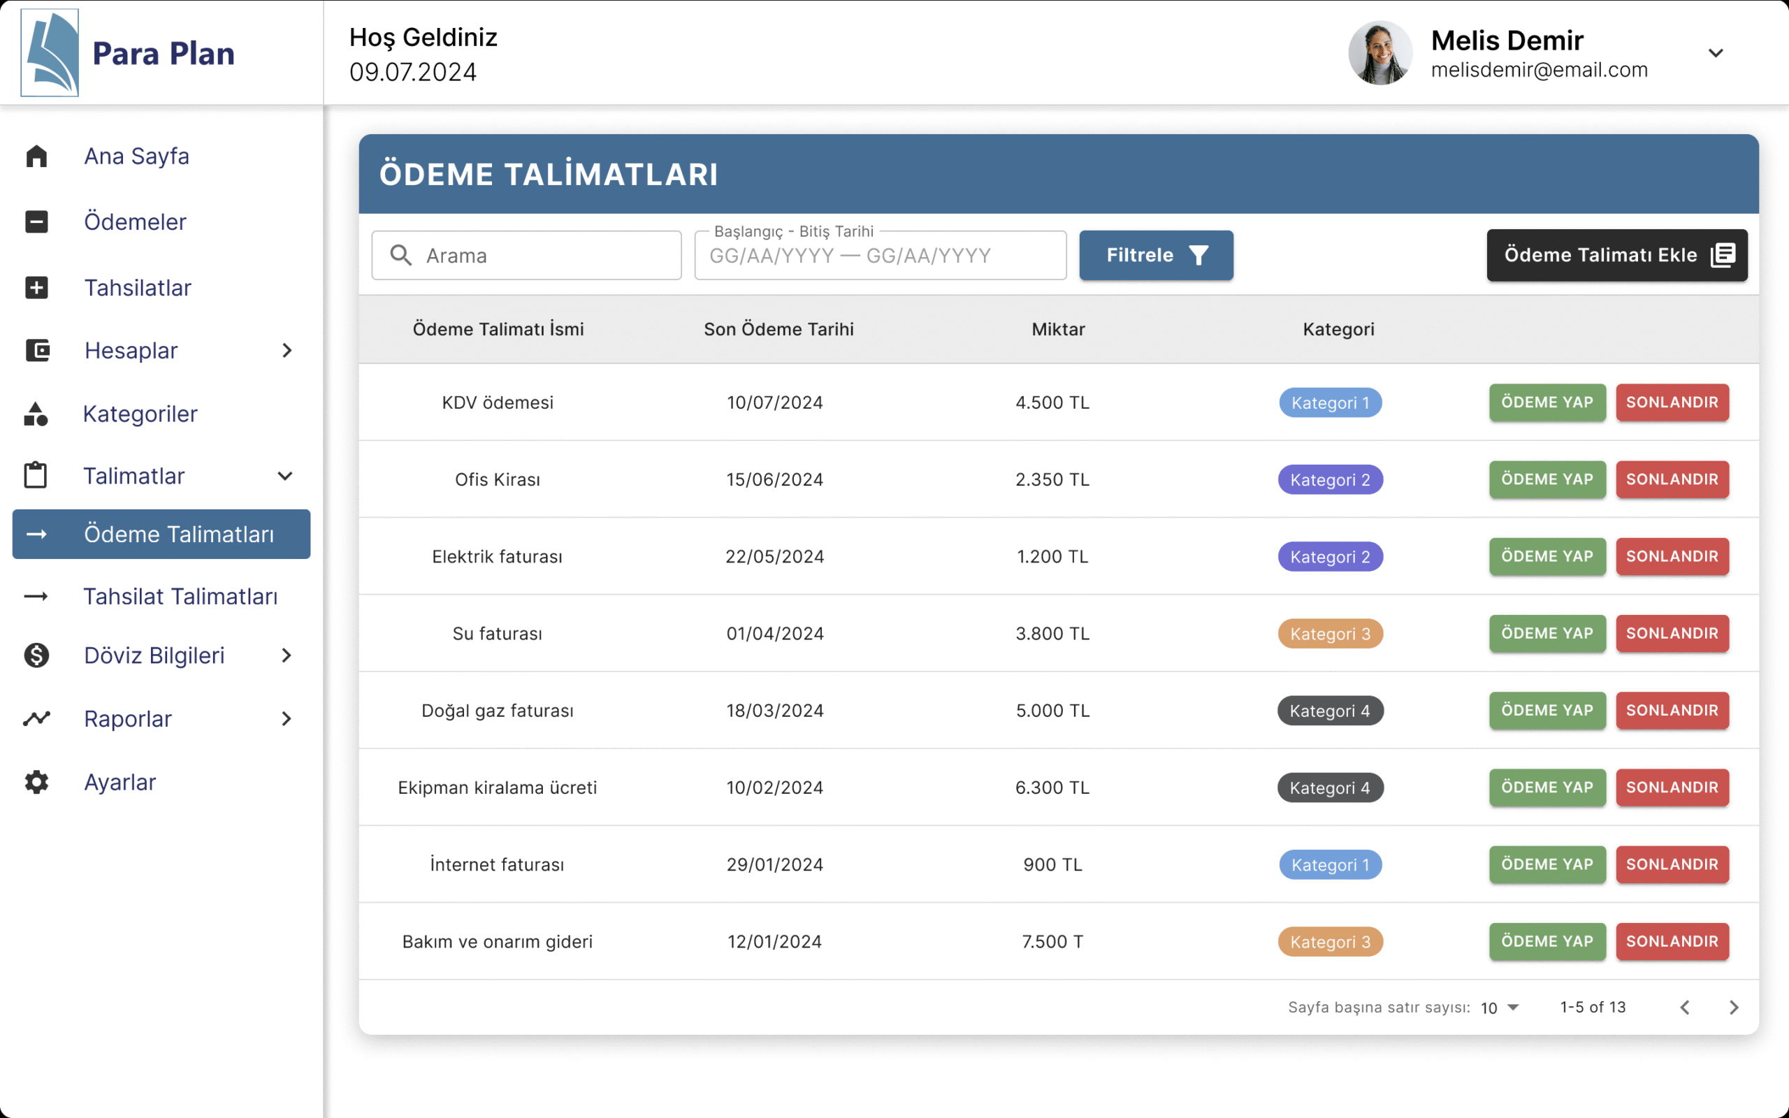This screenshot has height=1118, width=1789.
Task: Click the Ödemeler minus icon in sidebar
Action: [x=36, y=222]
